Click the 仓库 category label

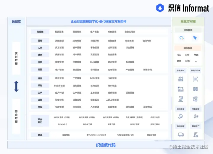(x=40, y=107)
